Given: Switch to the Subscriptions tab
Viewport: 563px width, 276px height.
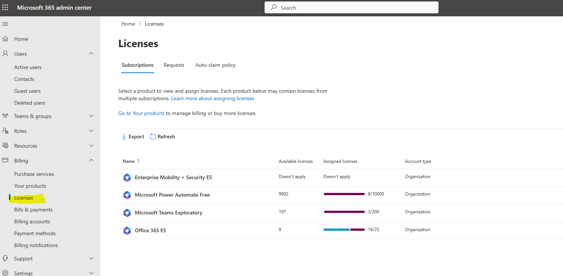Looking at the screenshot, I should [137, 65].
